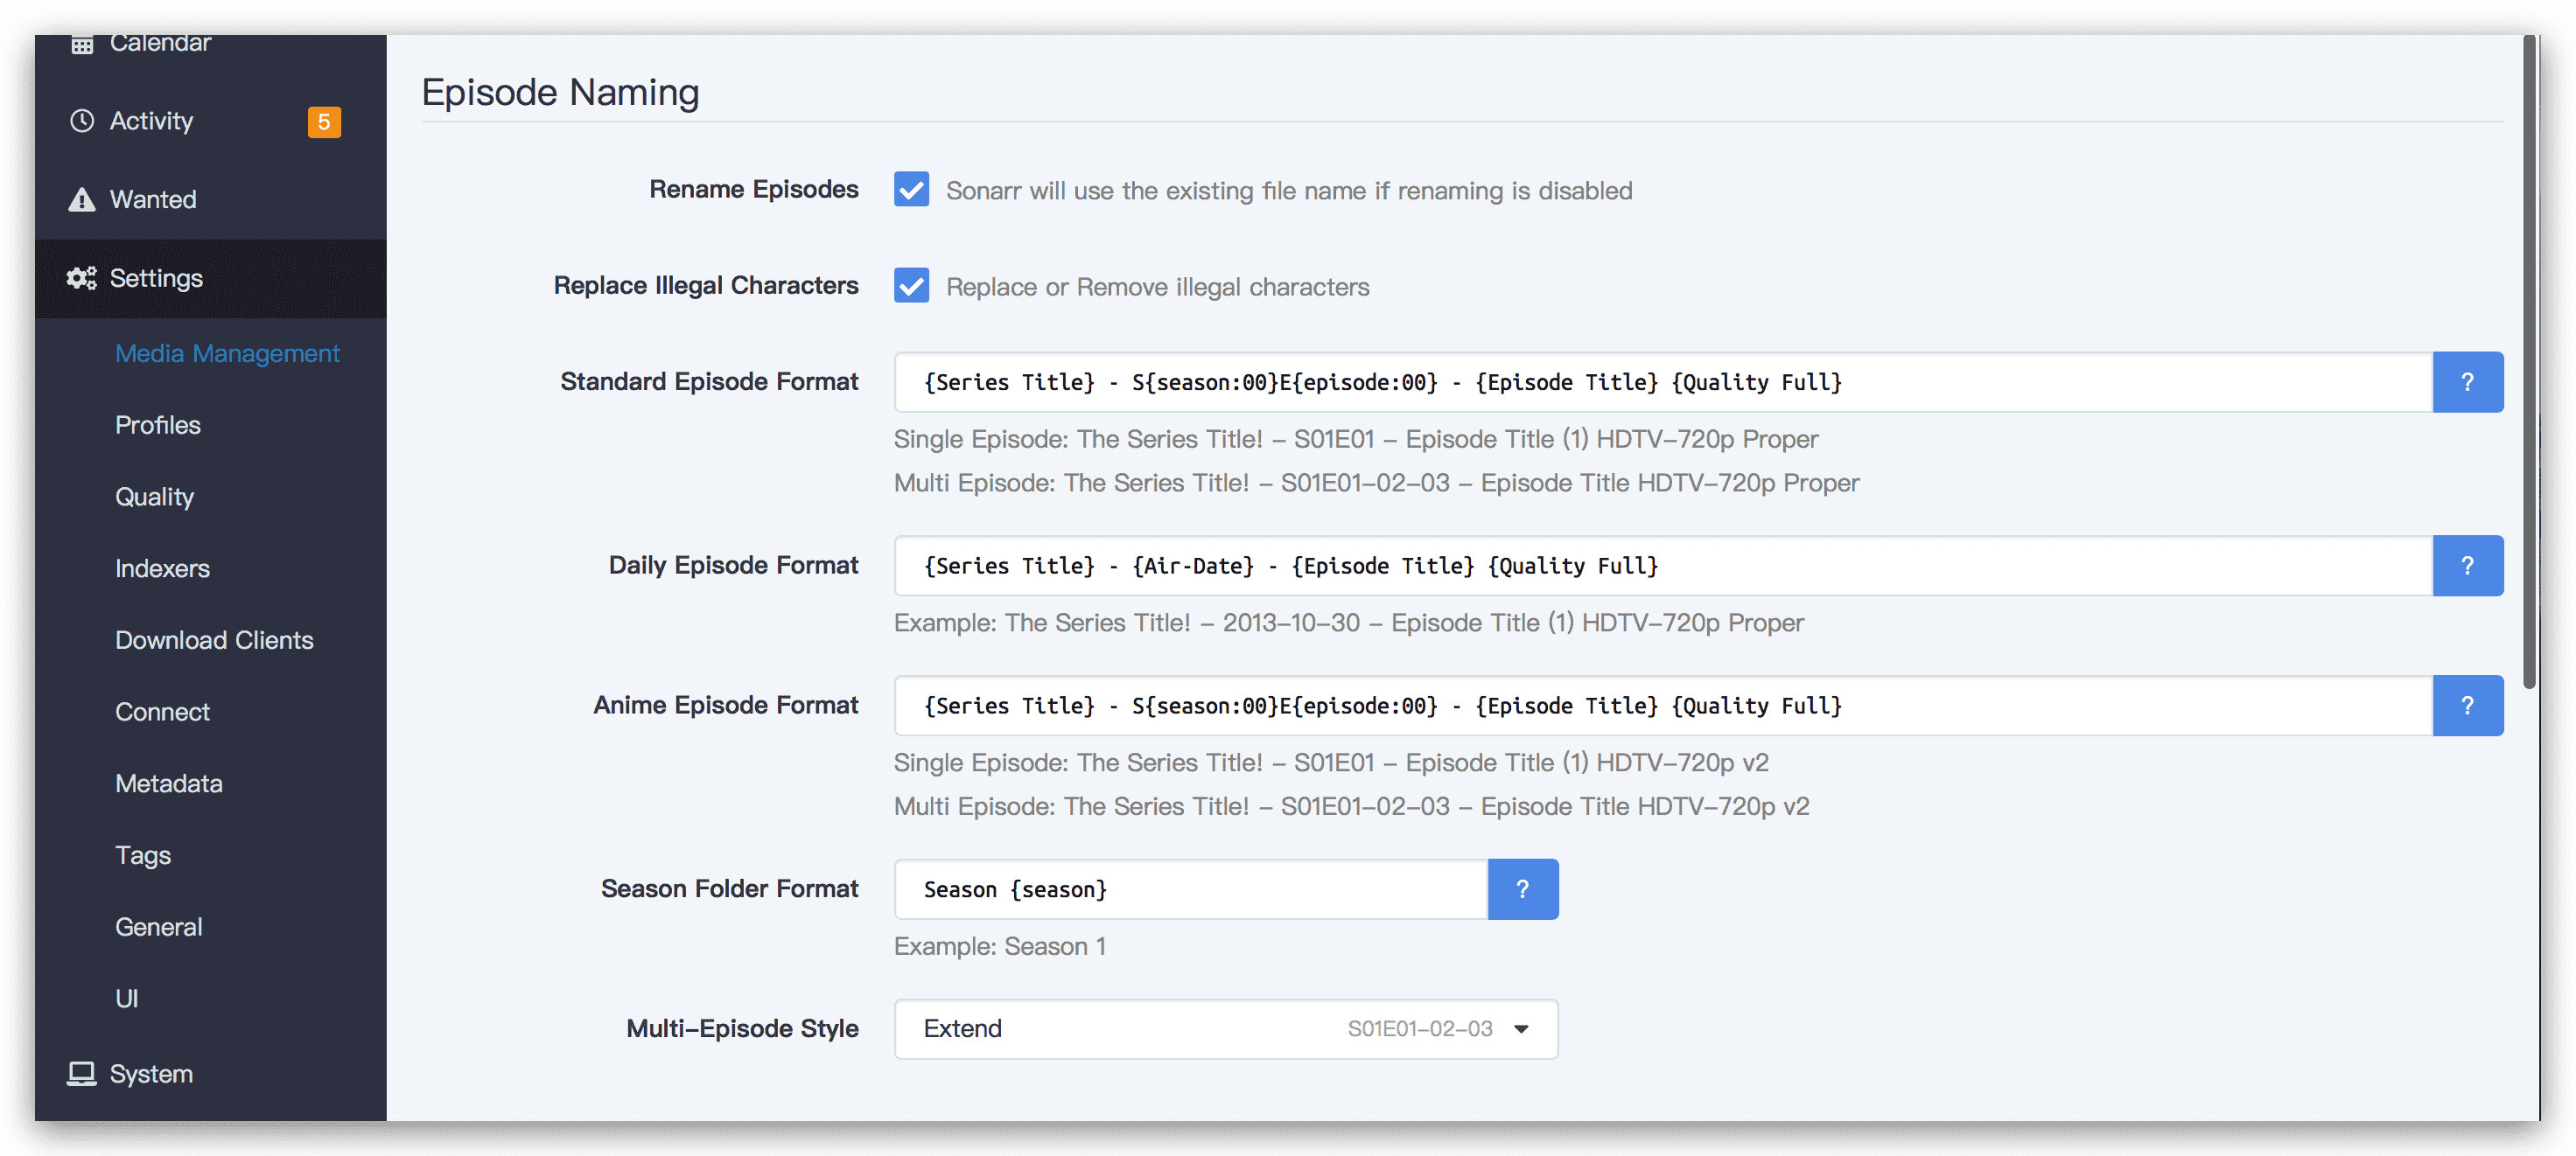Click the page vertical scrollbar
The image size is (2576, 1156).
coord(2529,359)
